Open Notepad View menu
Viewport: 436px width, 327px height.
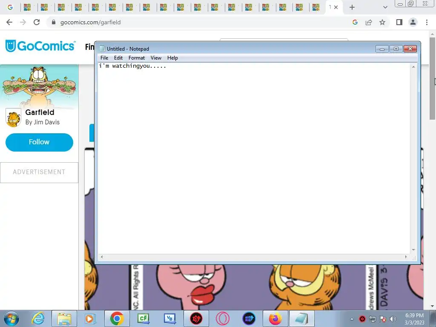pyautogui.click(x=156, y=58)
